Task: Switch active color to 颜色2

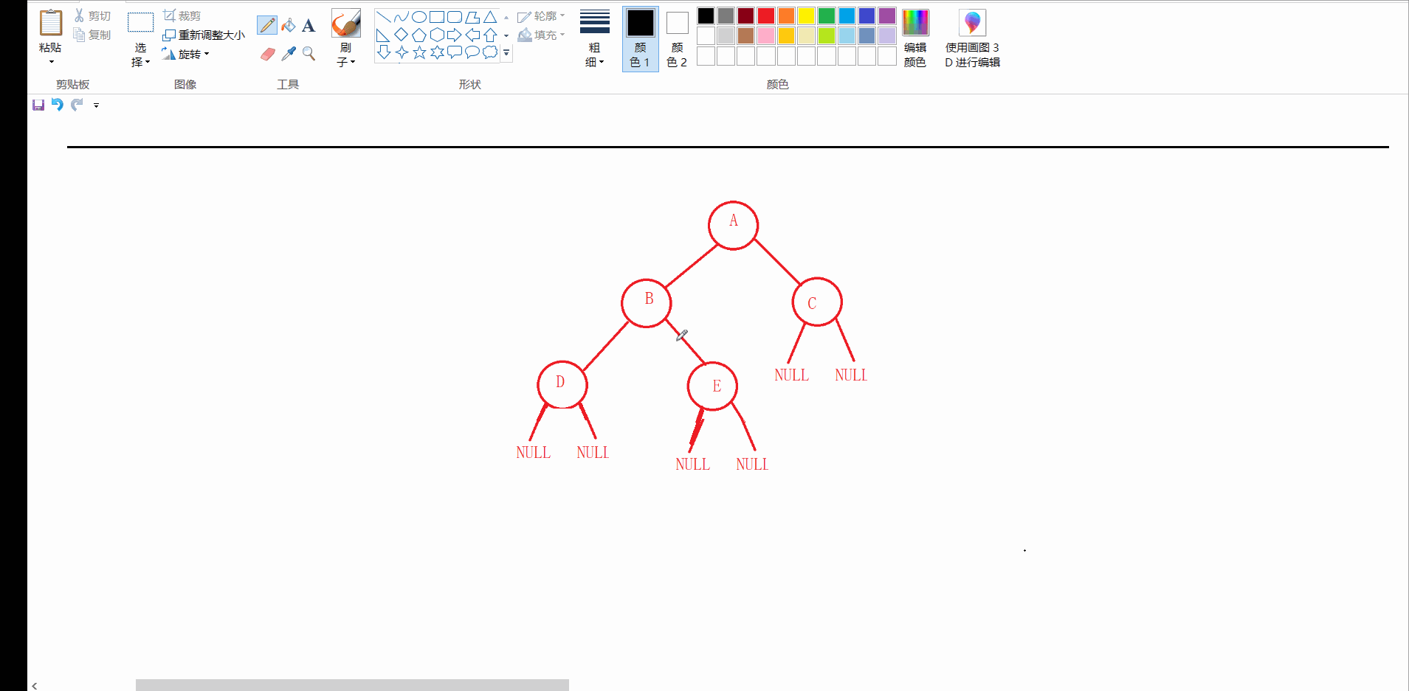Action: [x=676, y=38]
